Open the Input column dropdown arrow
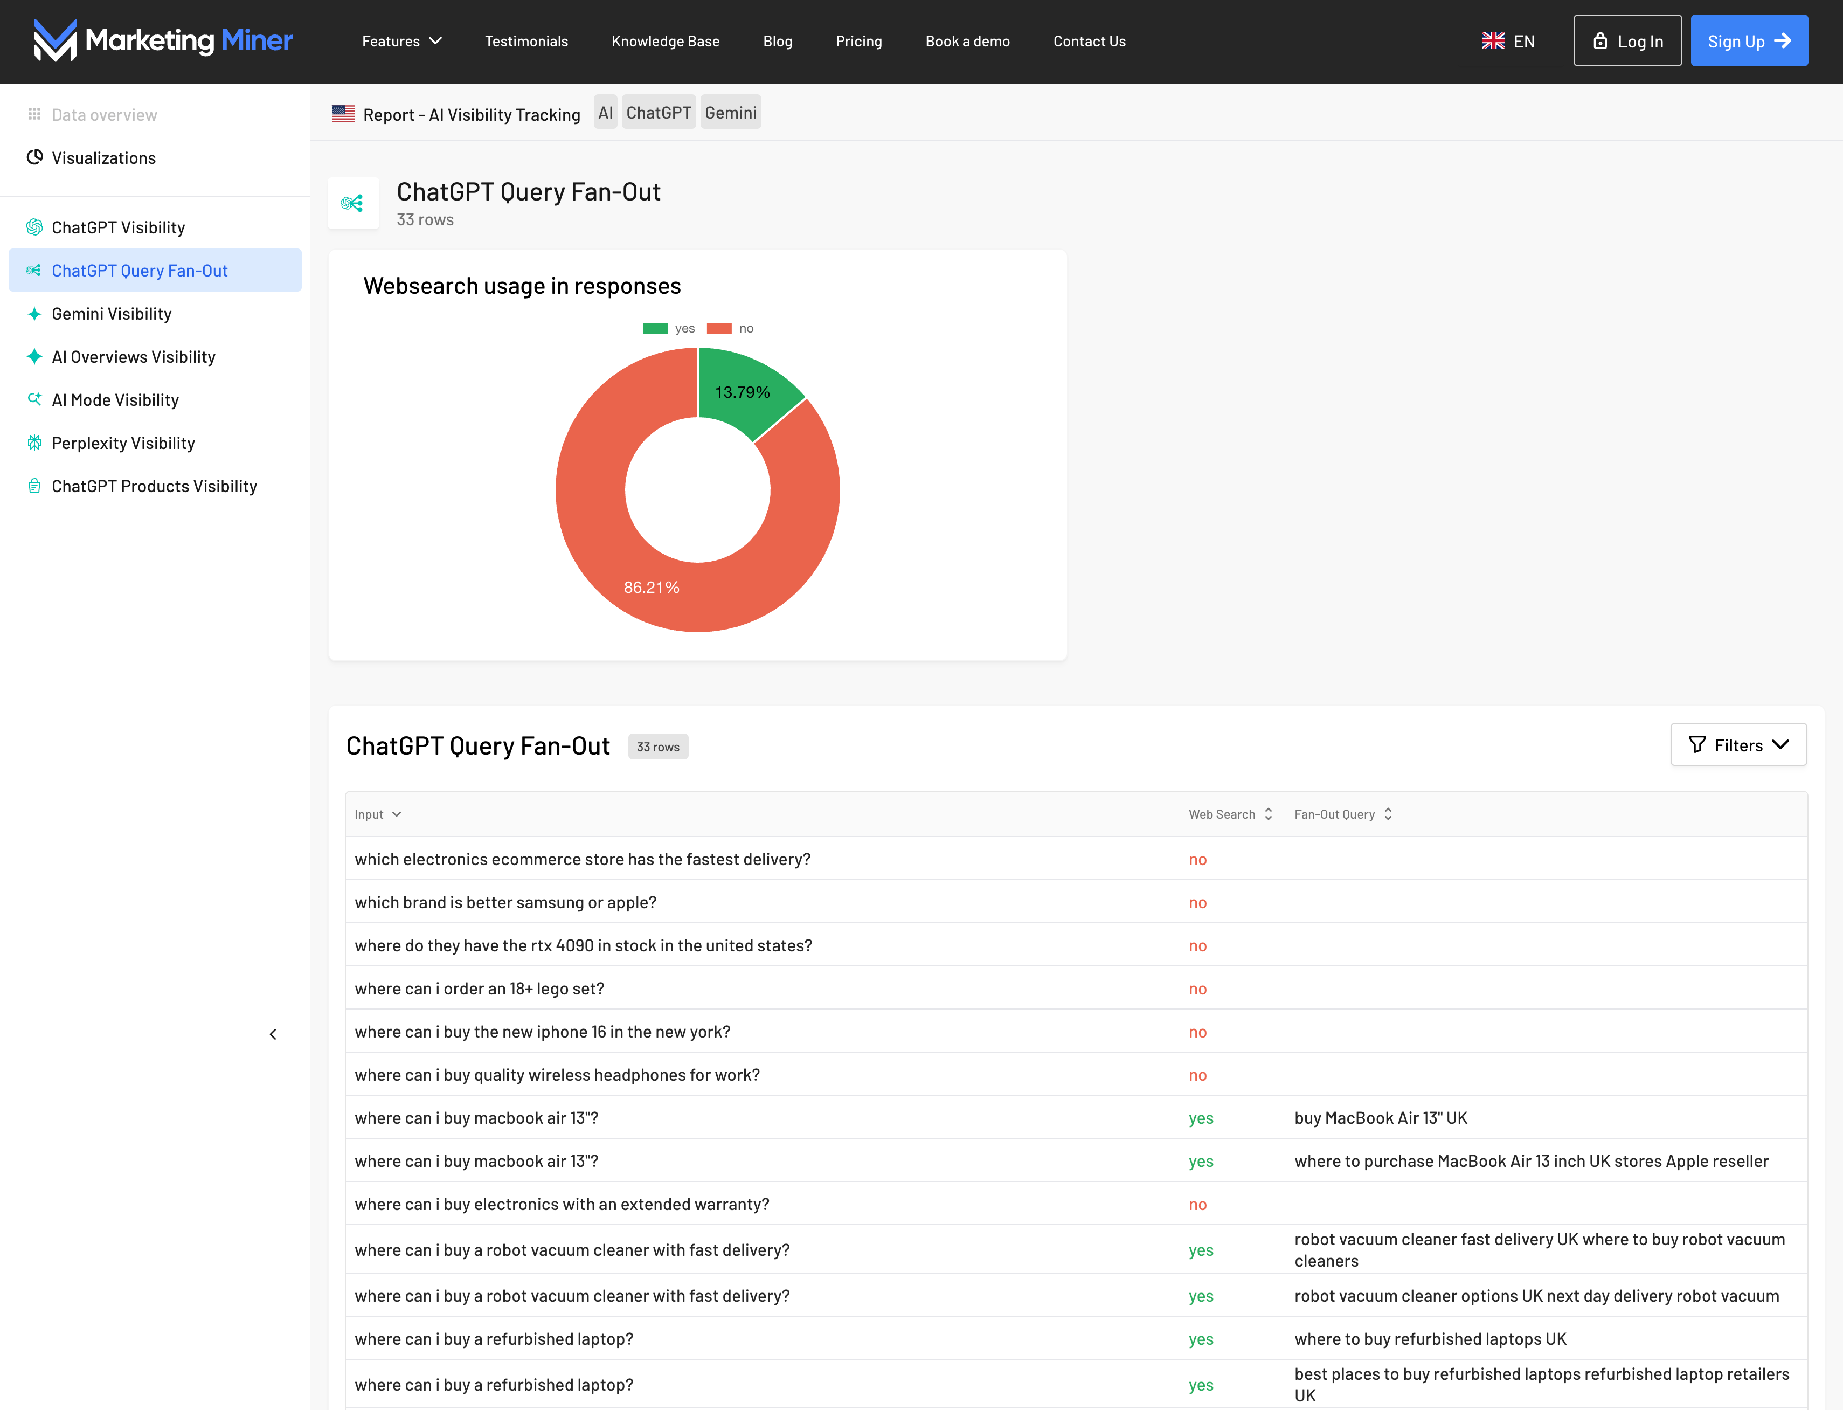 (397, 814)
